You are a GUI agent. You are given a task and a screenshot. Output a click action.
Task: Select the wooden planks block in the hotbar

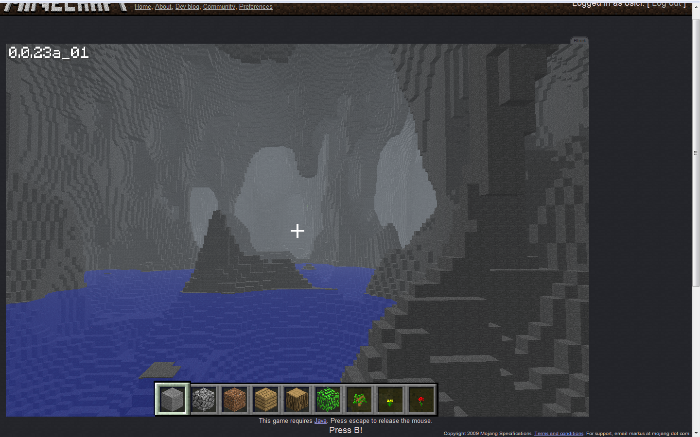pyautogui.click(x=265, y=399)
